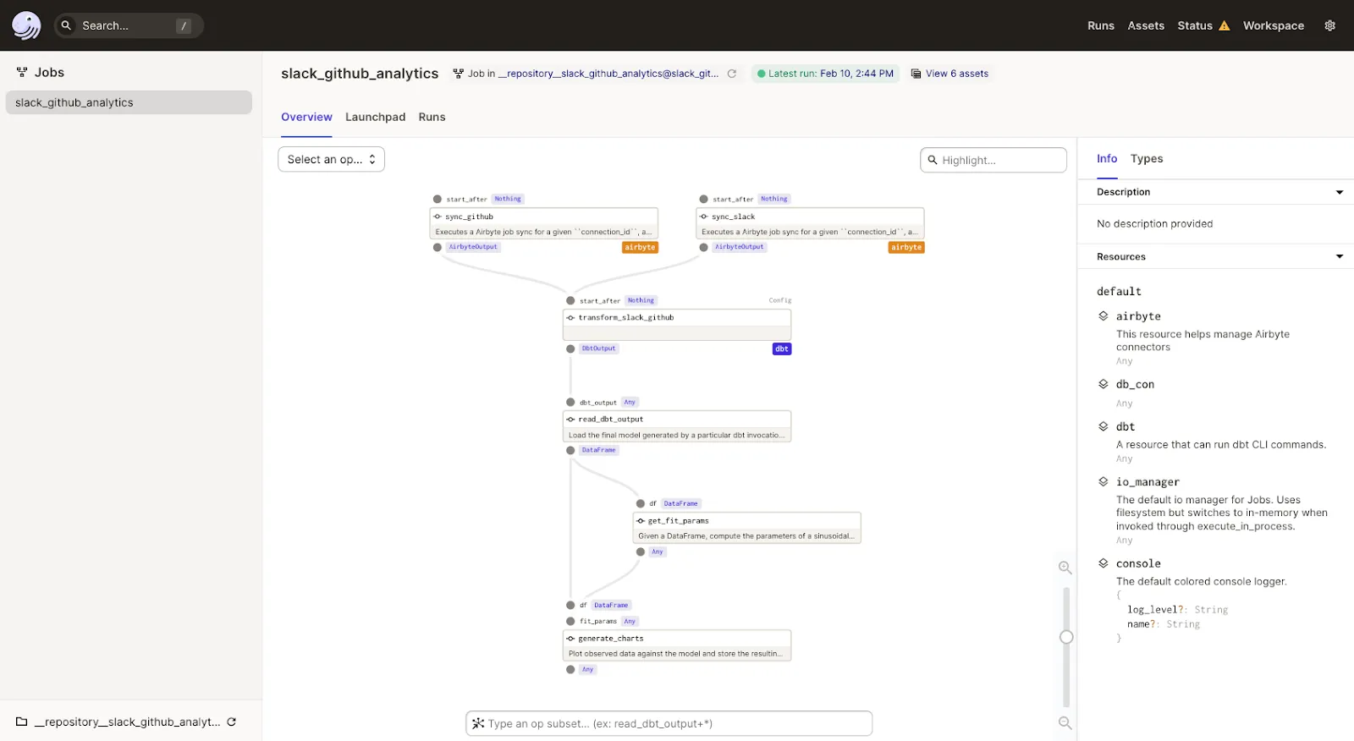Select the generate_charts op node
1354x741 pixels.
point(677,645)
